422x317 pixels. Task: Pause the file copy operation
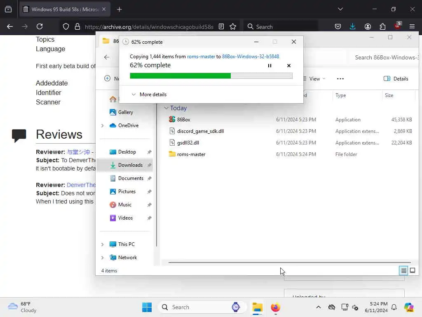[270, 66]
